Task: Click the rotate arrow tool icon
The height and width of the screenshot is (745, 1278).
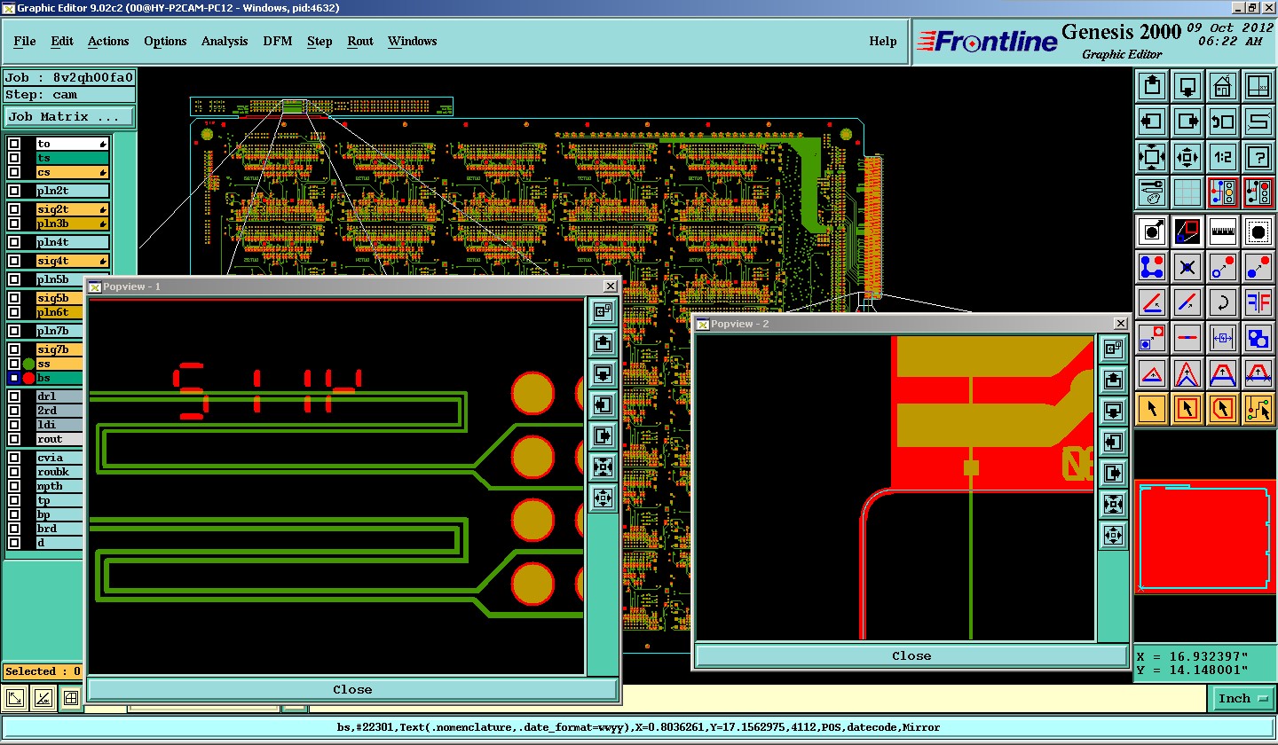Action: pos(1222,302)
